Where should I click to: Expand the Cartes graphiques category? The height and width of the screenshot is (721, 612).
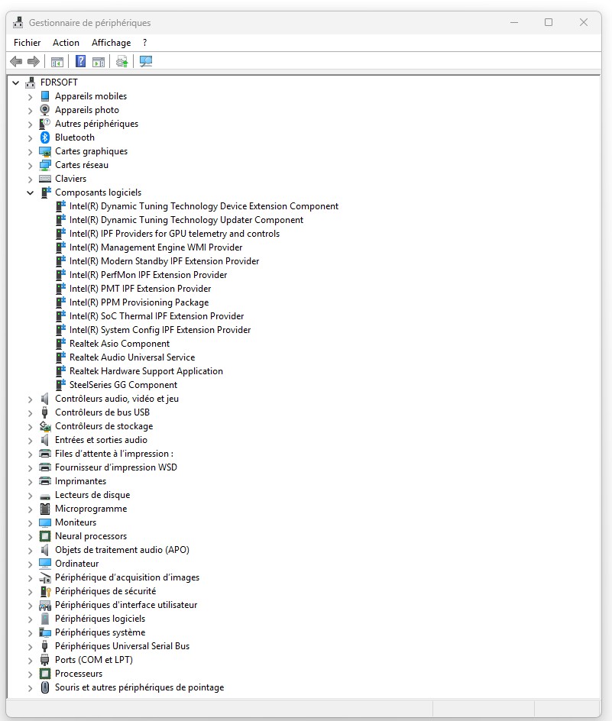click(x=31, y=151)
